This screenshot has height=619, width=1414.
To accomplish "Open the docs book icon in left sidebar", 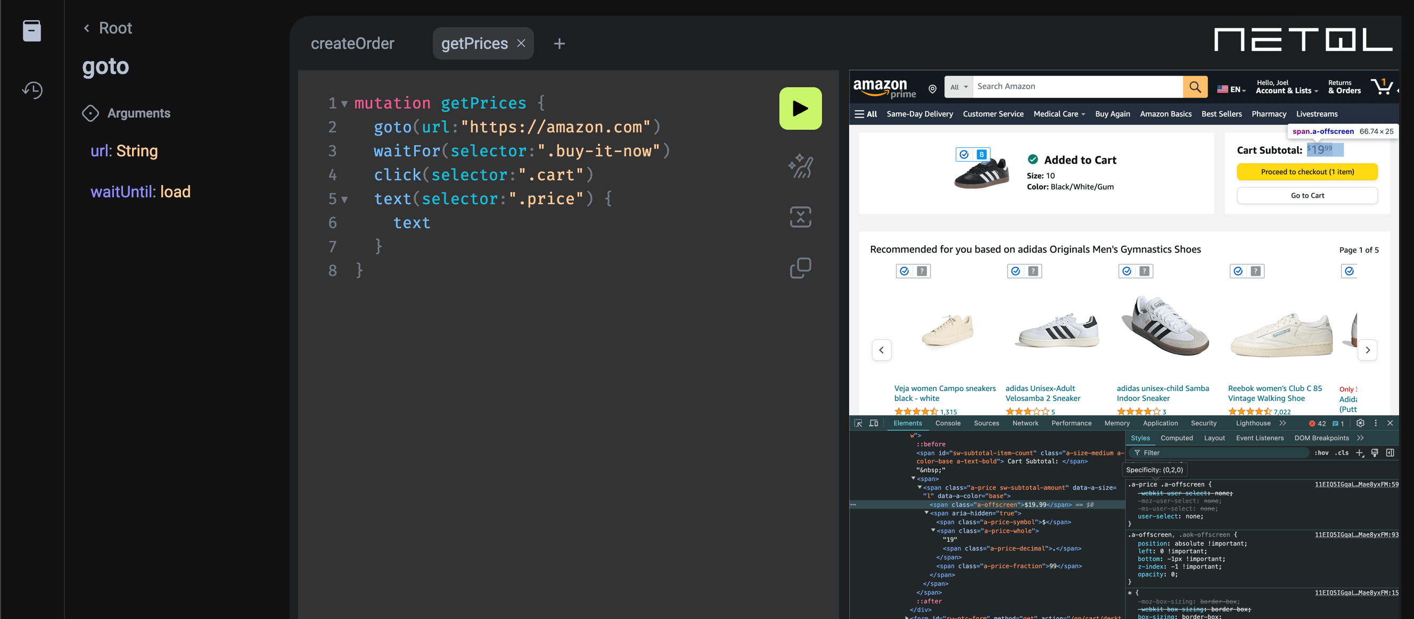I will tap(32, 30).
